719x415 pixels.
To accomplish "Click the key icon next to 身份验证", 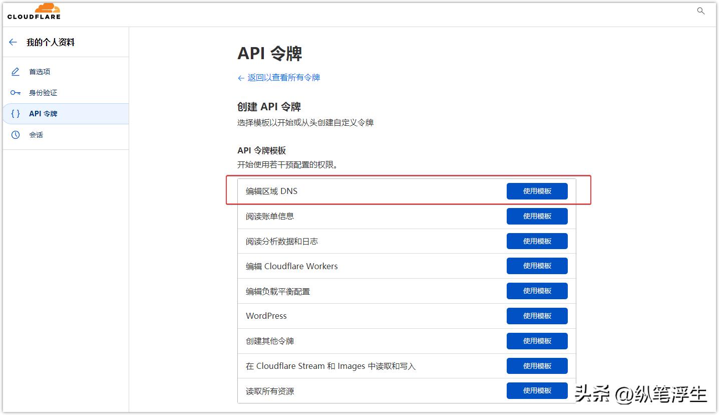I will click(x=15, y=92).
